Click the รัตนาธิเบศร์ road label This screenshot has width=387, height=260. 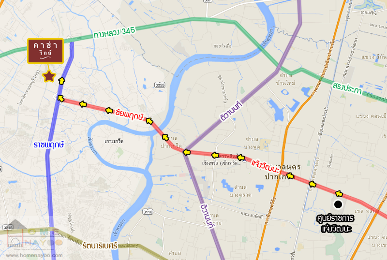pyautogui.click(x=100, y=245)
